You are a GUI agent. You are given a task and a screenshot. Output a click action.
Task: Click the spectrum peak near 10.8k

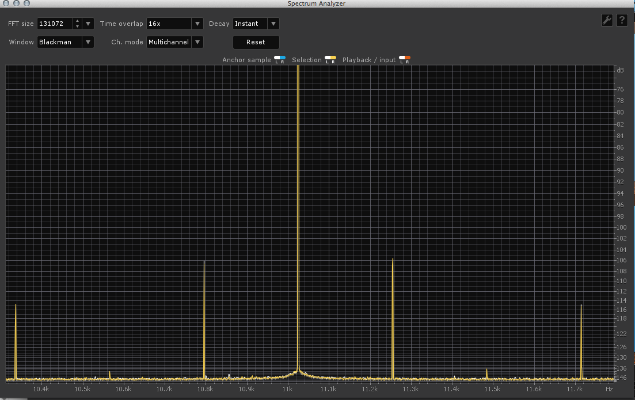[204, 320]
